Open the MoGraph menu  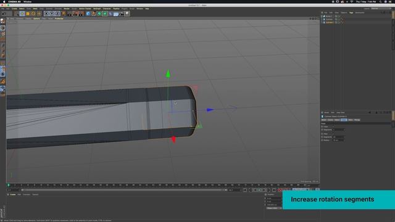click(97, 9)
